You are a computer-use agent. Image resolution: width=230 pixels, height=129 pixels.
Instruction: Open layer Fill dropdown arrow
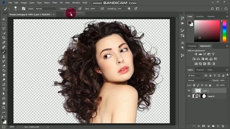coord(227,85)
